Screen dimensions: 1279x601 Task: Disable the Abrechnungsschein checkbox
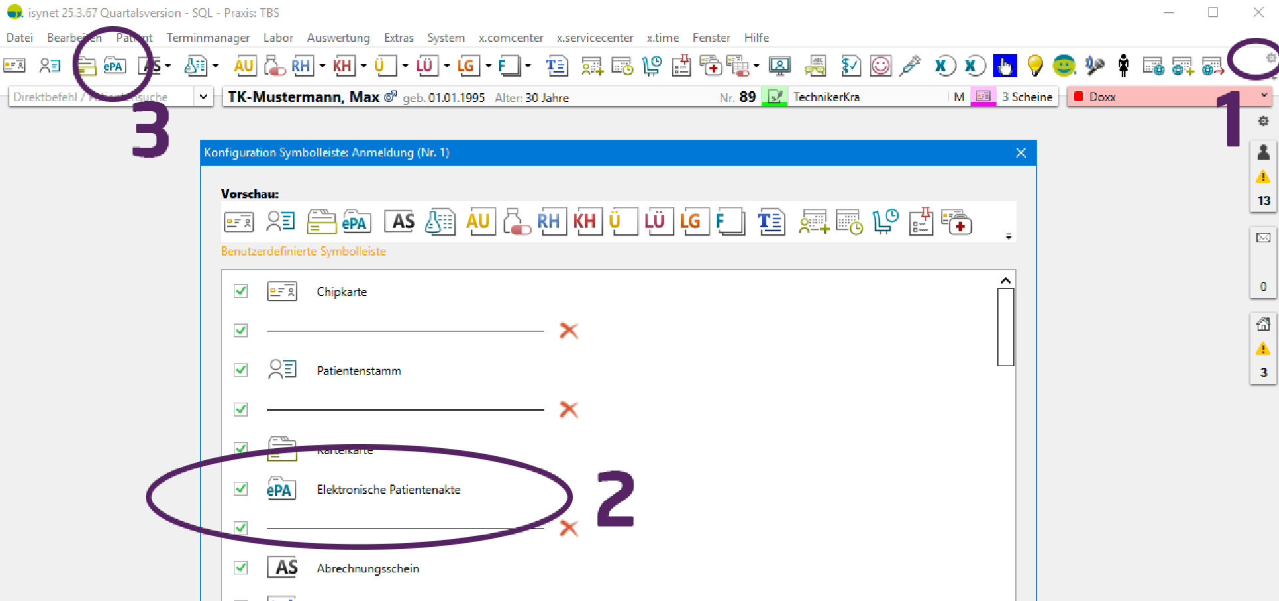pos(241,568)
